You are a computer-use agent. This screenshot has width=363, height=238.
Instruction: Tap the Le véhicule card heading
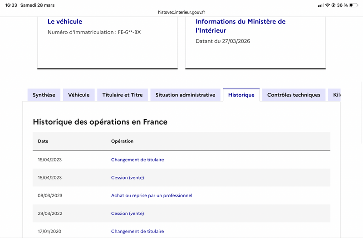pyautogui.click(x=65, y=21)
